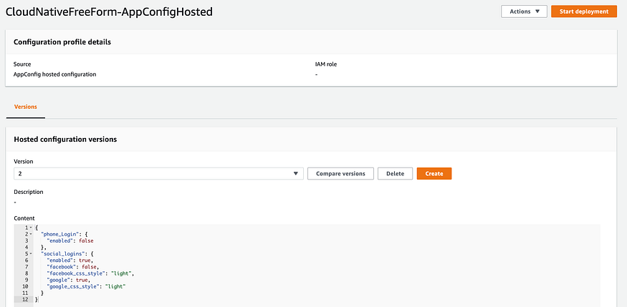This screenshot has width=627, height=307.
Task: Click the Compare versions button
Action: pos(340,174)
